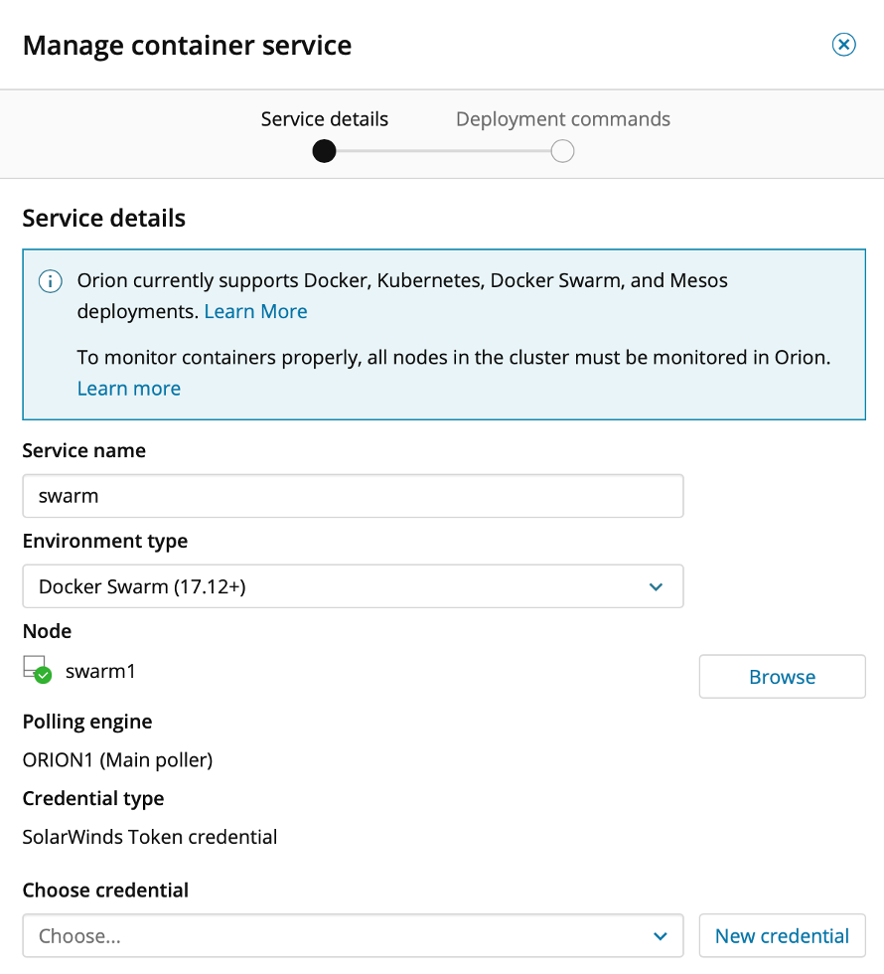
Task: Select the Service details step label
Action: [324, 119]
